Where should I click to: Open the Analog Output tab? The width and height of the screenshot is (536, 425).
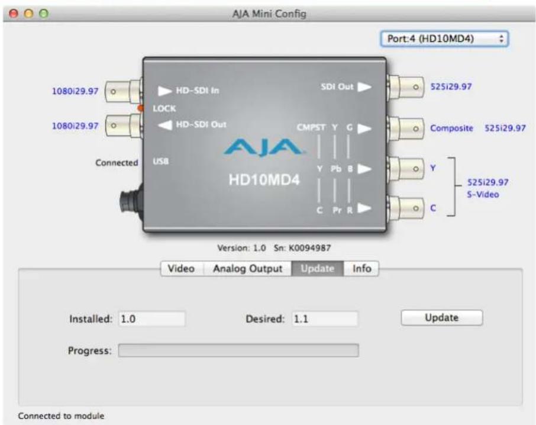[247, 268]
